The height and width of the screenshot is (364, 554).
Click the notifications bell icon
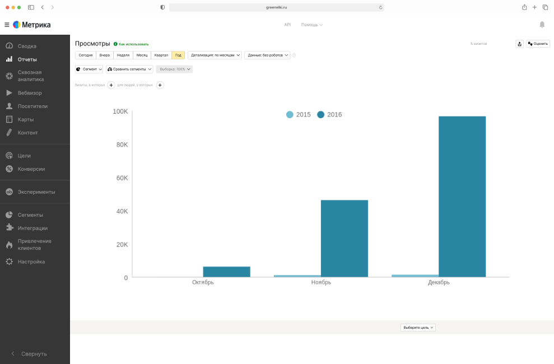coord(542,25)
